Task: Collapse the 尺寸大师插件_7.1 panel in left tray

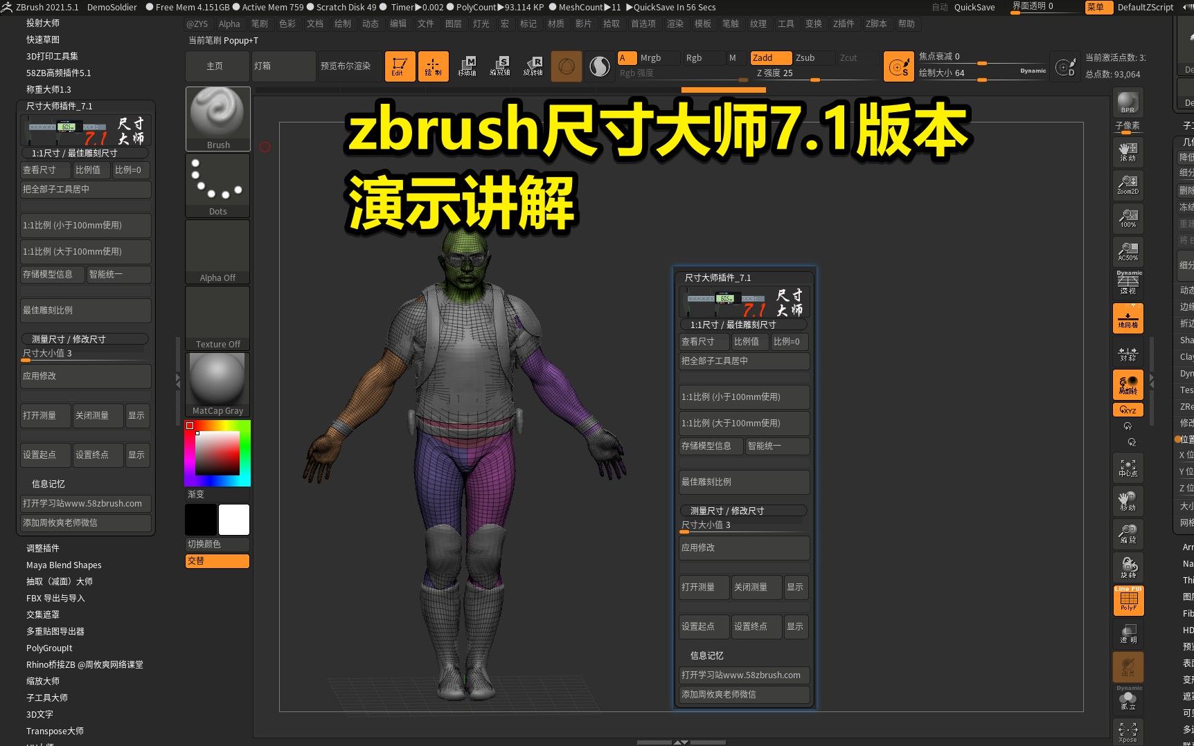Action: pos(59,106)
